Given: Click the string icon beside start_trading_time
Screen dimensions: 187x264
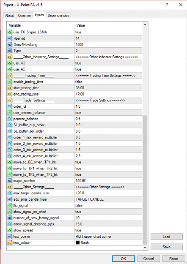Looking at the screenshot, I should click(x=10, y=88).
